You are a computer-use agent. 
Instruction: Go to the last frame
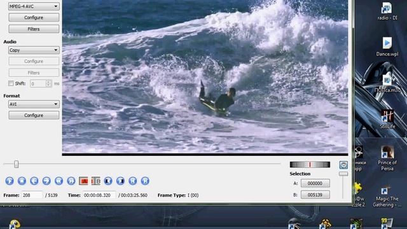pyautogui.click(x=145, y=181)
